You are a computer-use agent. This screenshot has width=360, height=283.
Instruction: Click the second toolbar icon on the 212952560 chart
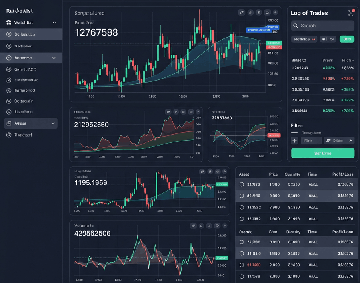pyautogui.click(x=176, y=112)
